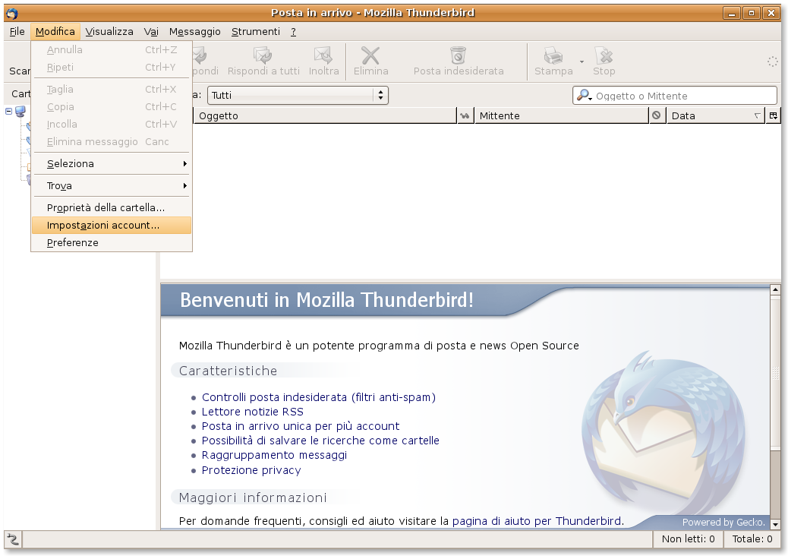Click the Stampa printer icon
Screen dimensions: 788x556
(553, 56)
